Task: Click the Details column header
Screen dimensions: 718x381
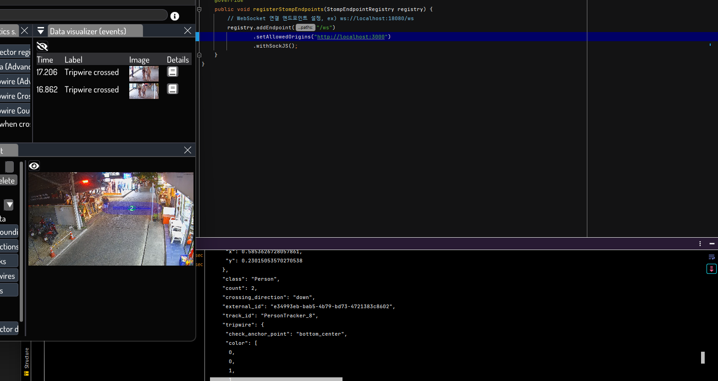Action: [178, 60]
